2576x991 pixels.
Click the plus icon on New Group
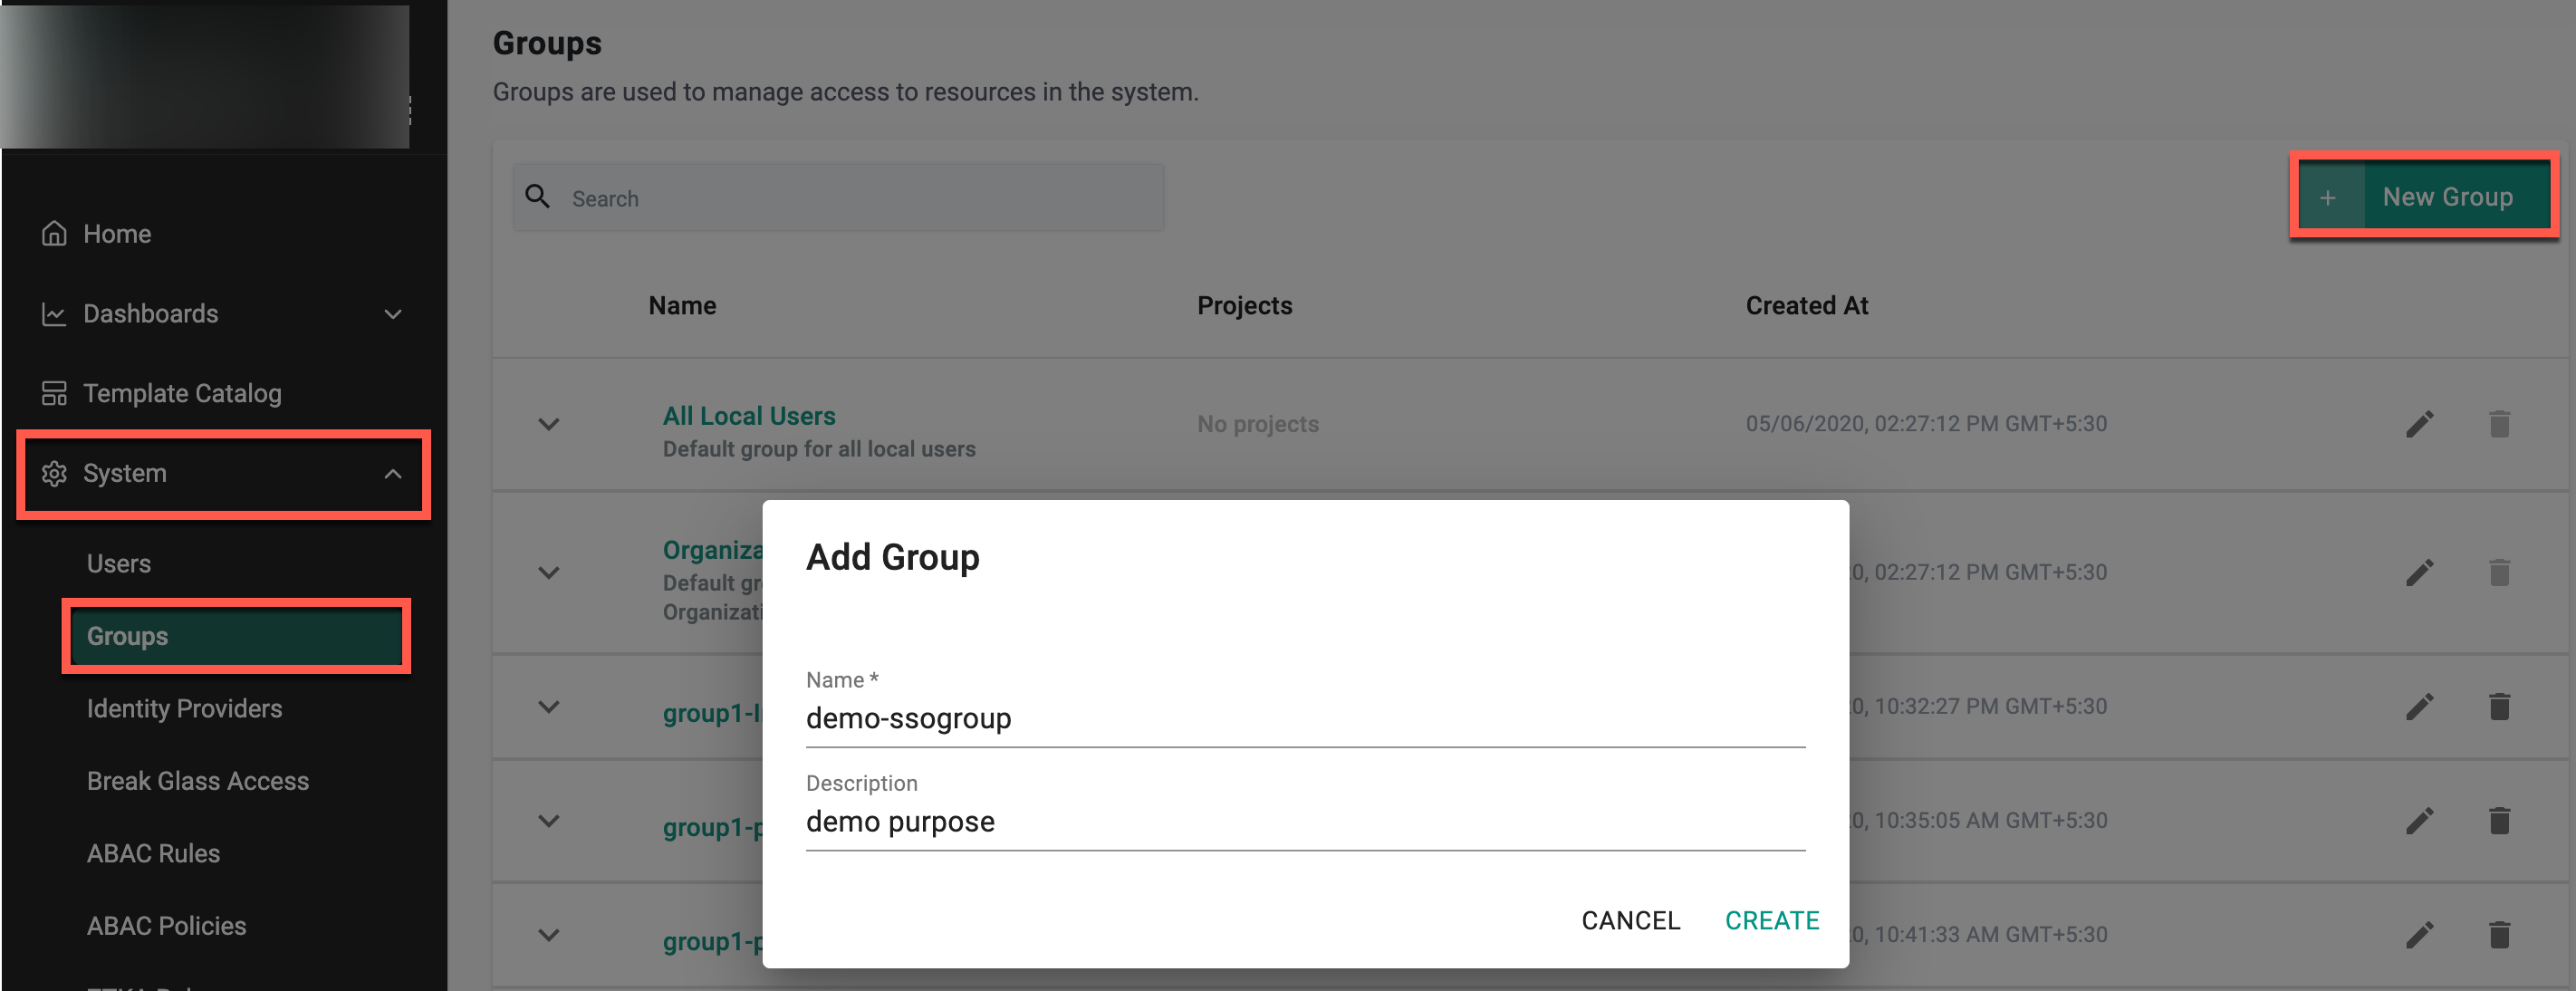tap(2328, 197)
